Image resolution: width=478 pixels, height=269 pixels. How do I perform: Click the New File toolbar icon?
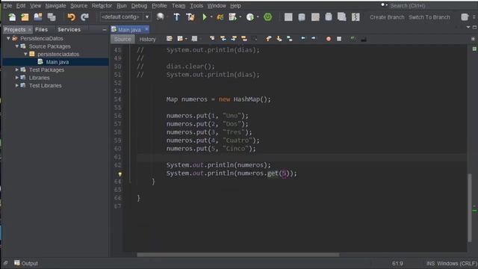(12, 17)
